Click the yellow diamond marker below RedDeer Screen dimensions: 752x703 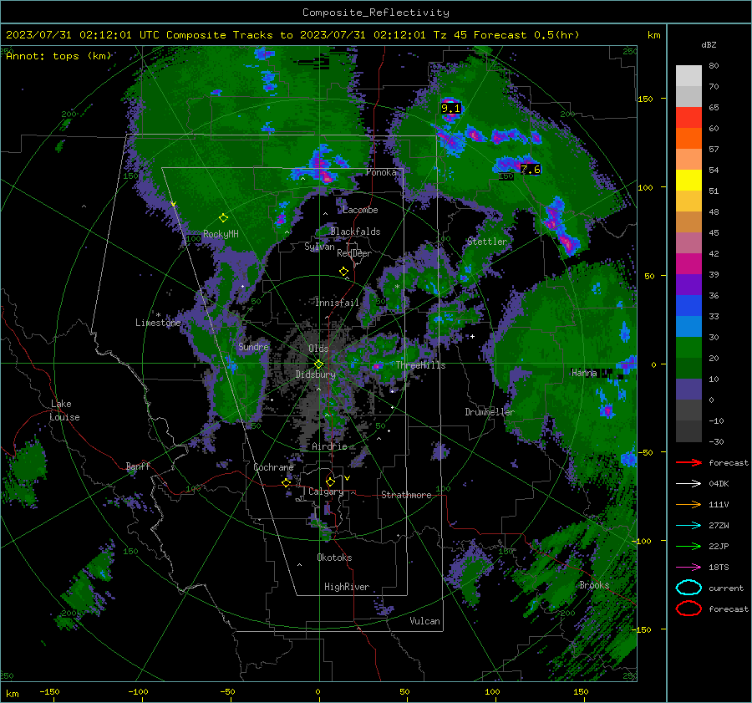[343, 272]
